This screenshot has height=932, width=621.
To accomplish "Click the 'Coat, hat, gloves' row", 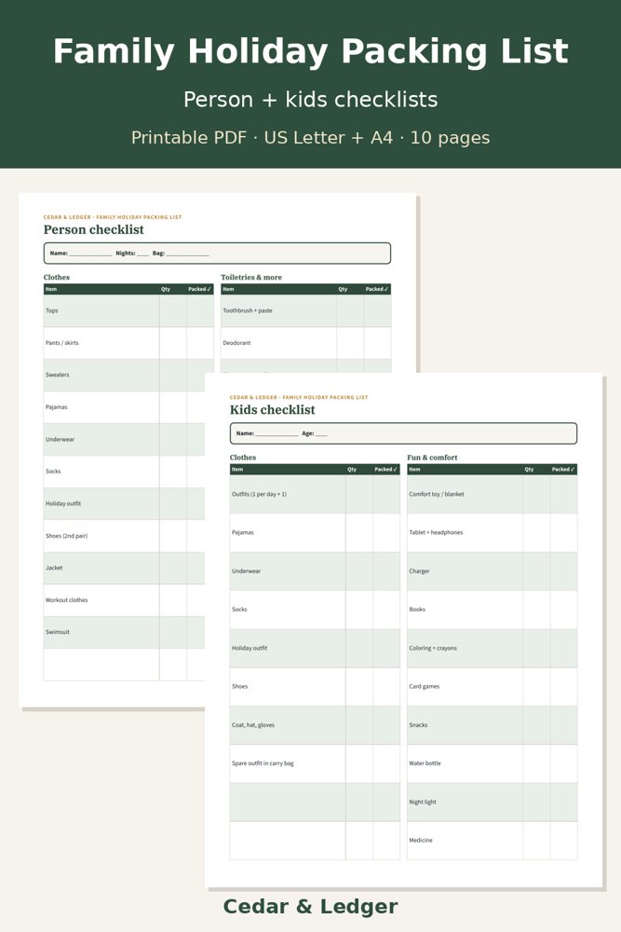I will click(x=315, y=725).
